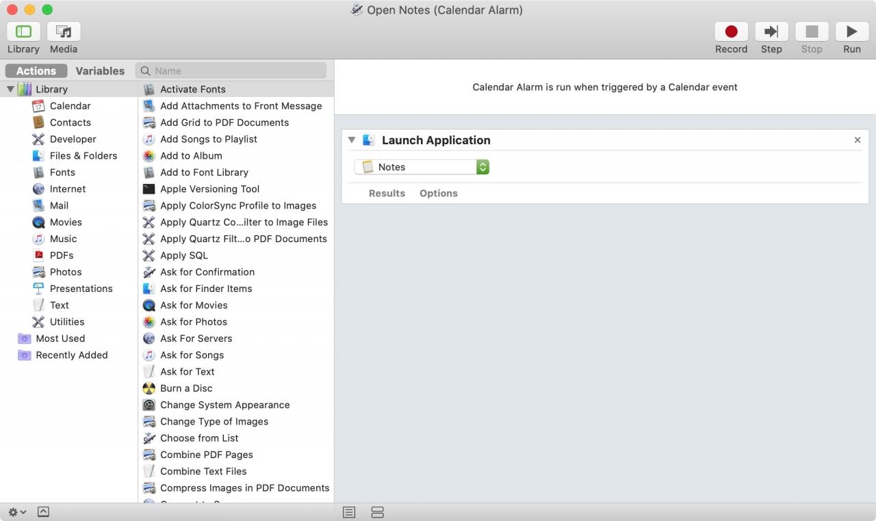Viewport: 876px width, 521px height.
Task: Switch to the Actions tab
Action: (36, 70)
